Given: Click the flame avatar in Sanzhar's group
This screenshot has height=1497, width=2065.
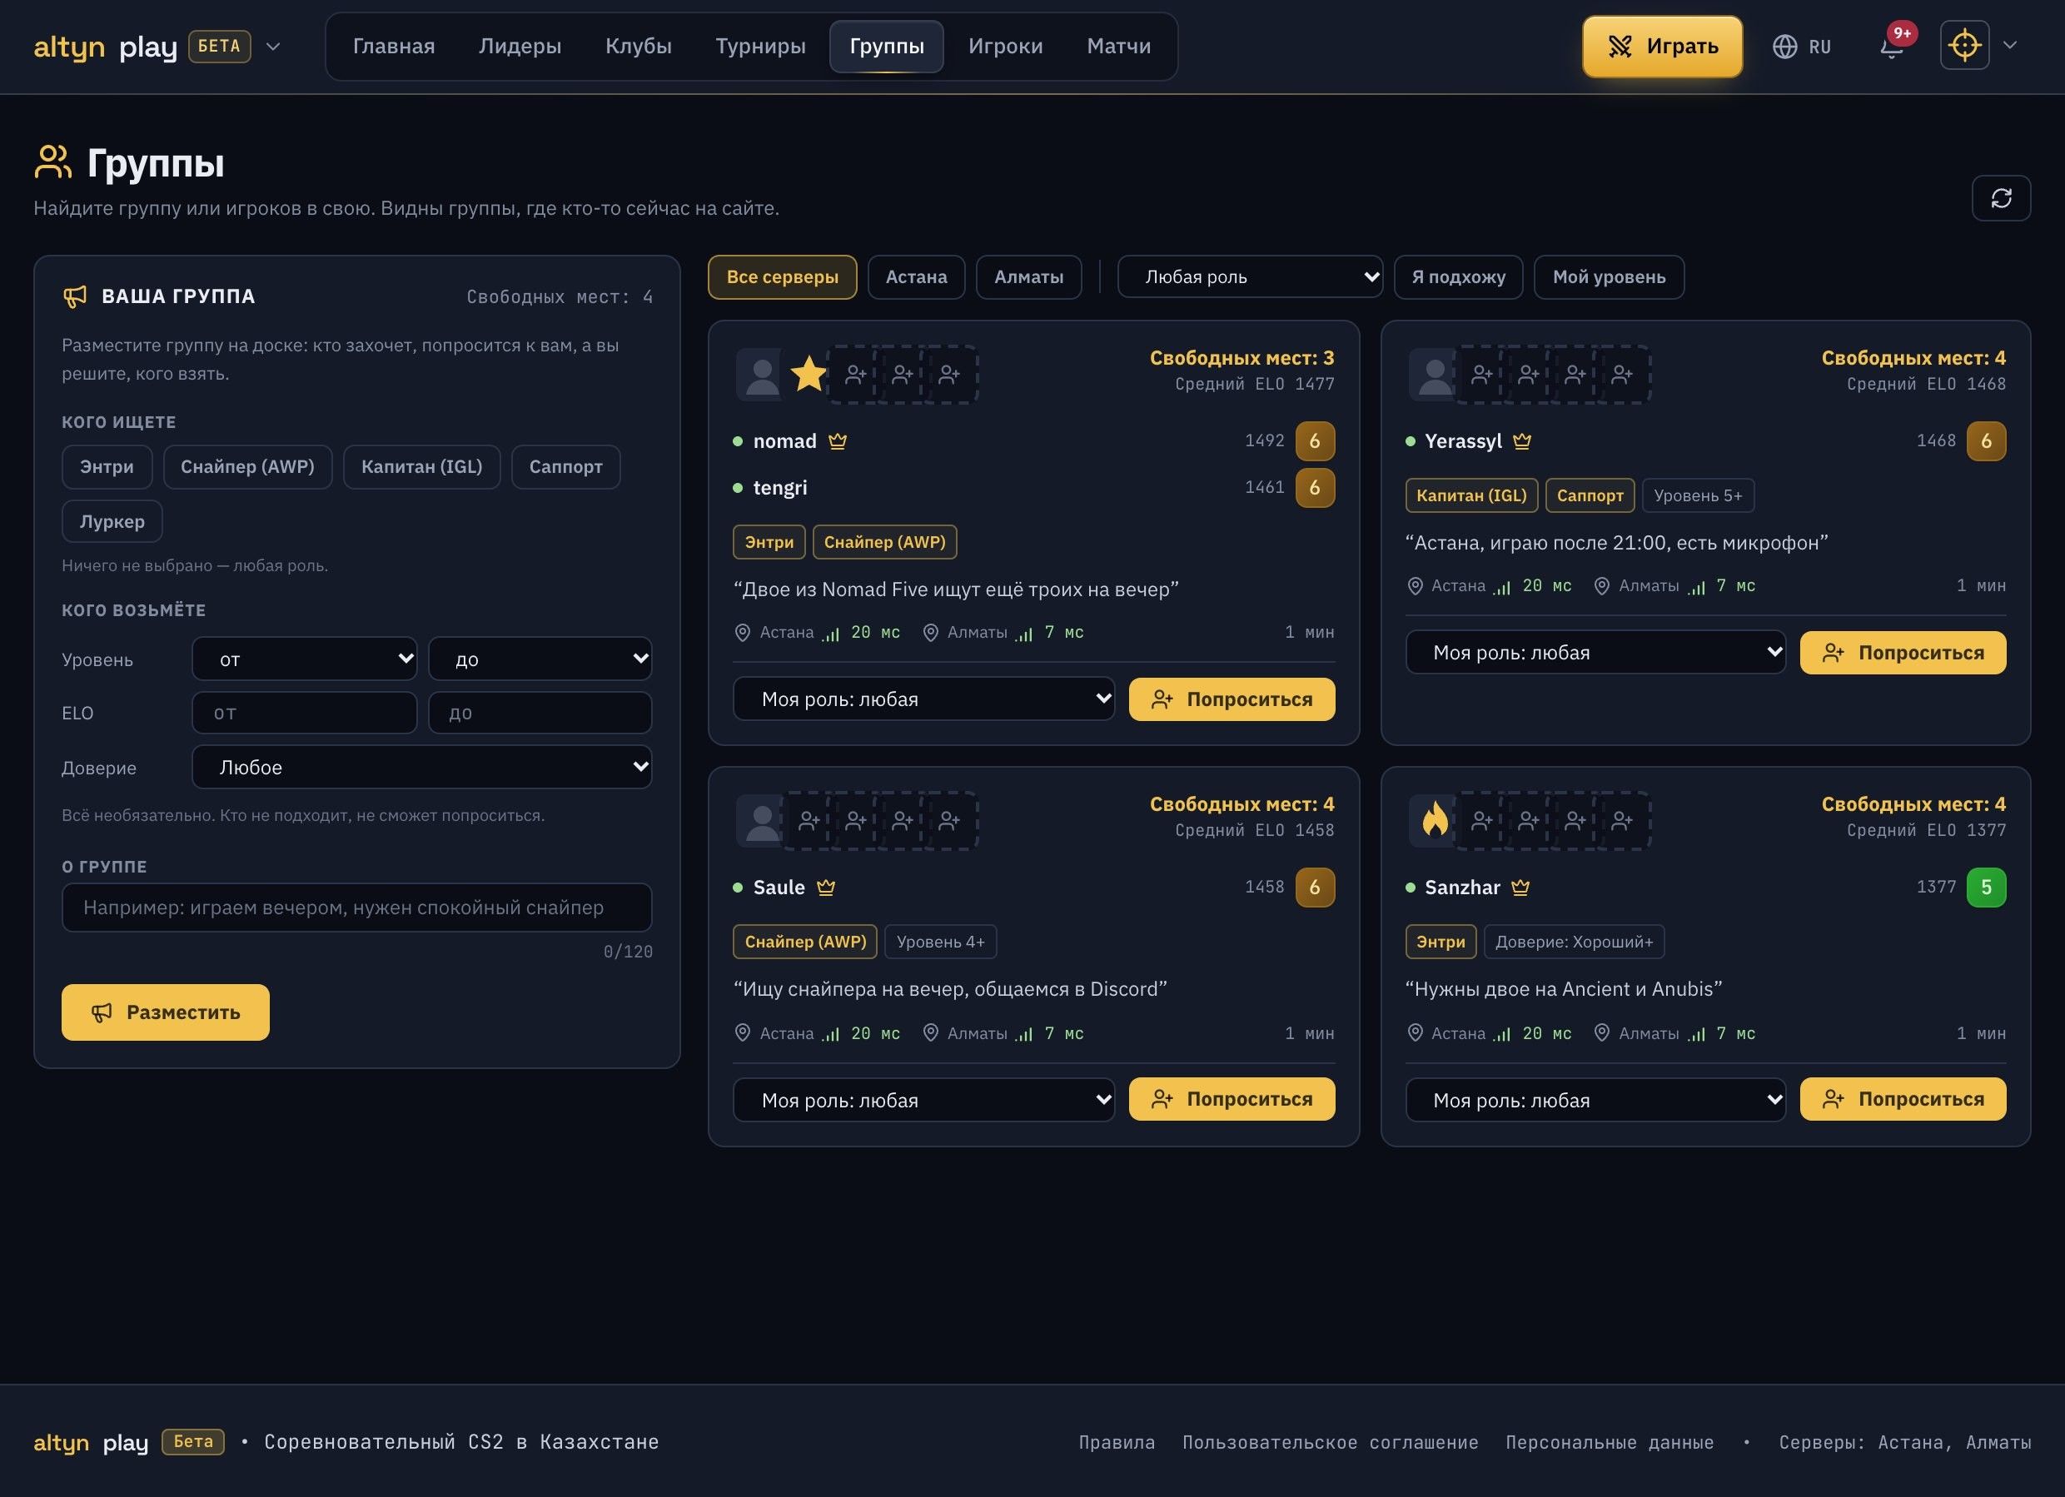Looking at the screenshot, I should coord(1434,819).
